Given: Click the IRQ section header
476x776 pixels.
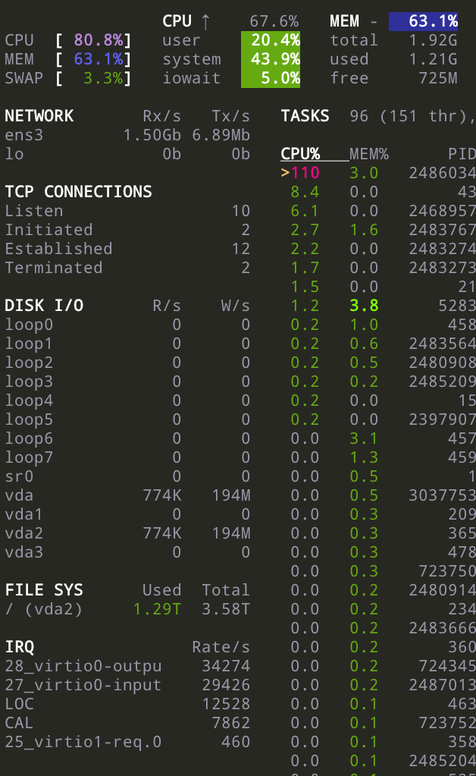Looking at the screenshot, I should tap(20, 647).
